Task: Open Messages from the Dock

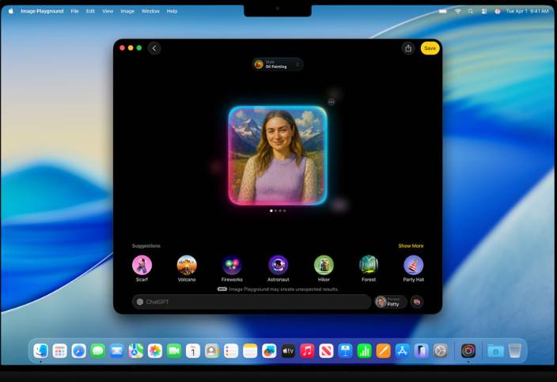Action: pyautogui.click(x=97, y=351)
